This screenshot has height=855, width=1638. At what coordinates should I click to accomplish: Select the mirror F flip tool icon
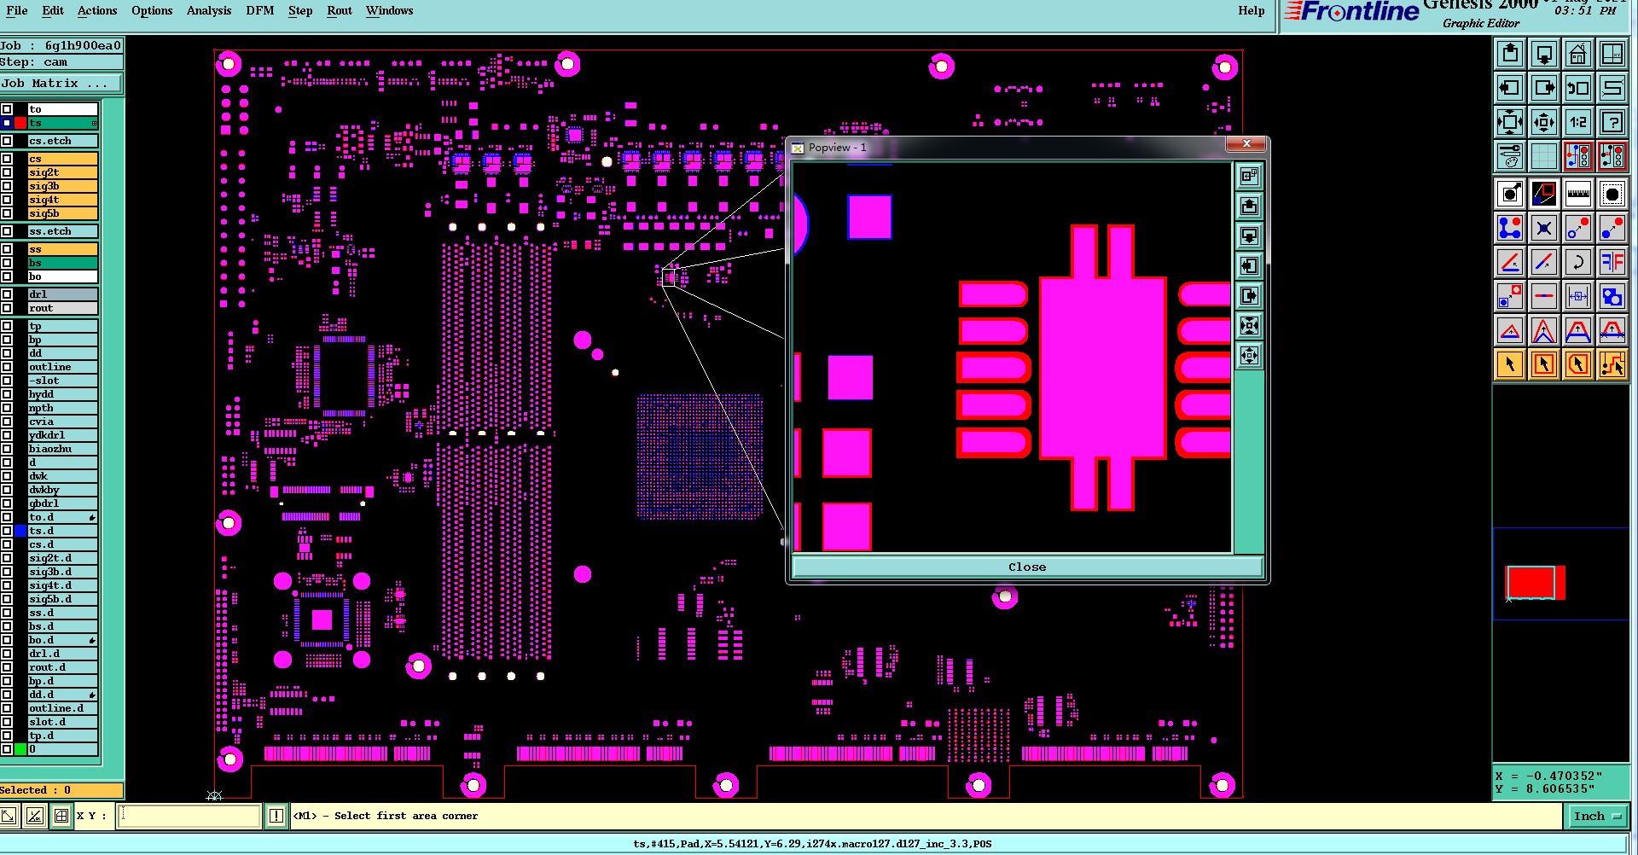click(x=1612, y=262)
